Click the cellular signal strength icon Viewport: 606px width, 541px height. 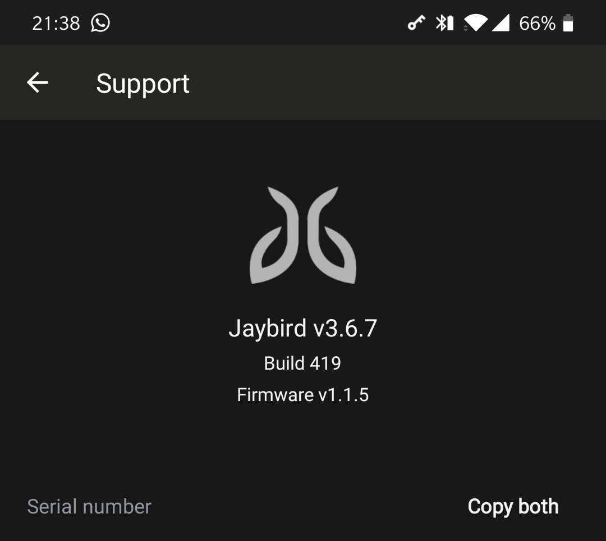(501, 23)
